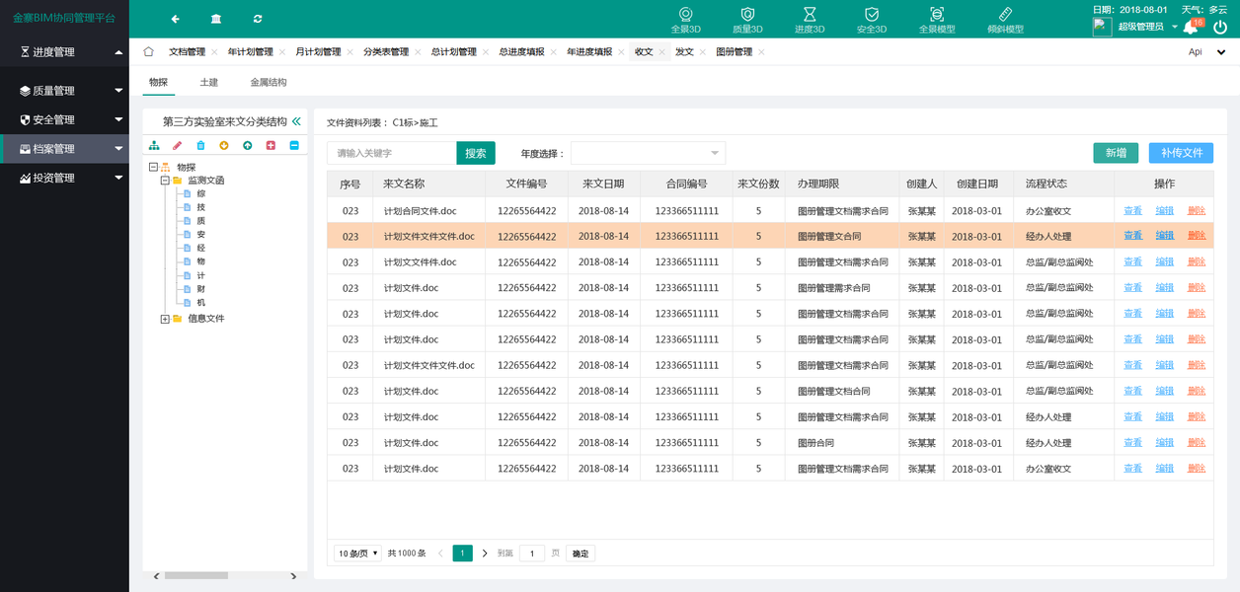Screen dimensions: 1240x592
Task: Click the green move-up arrow icon
Action: pos(247,145)
